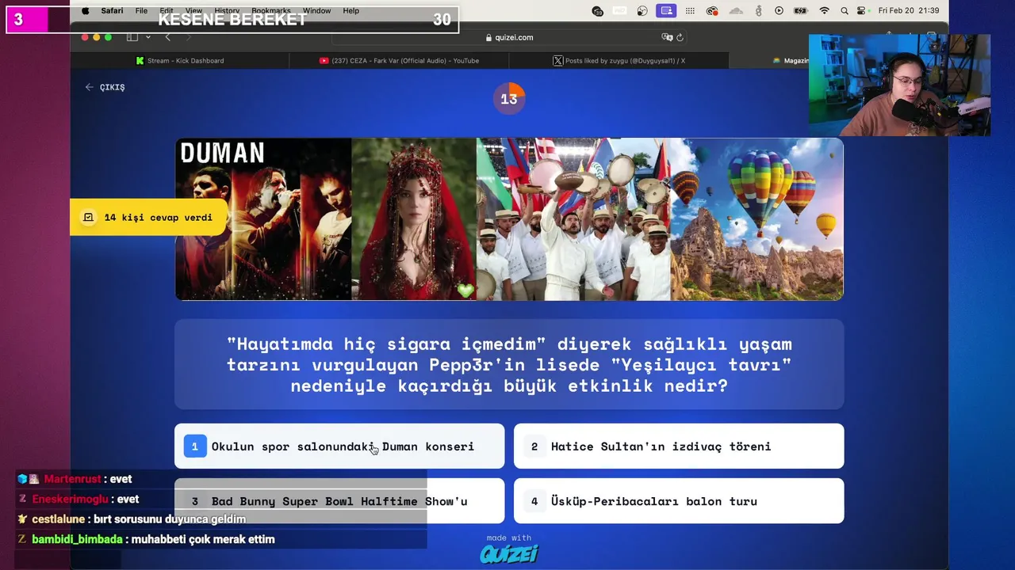Open Control Center icon in menu bar
1015x570 pixels.
pos(862,11)
